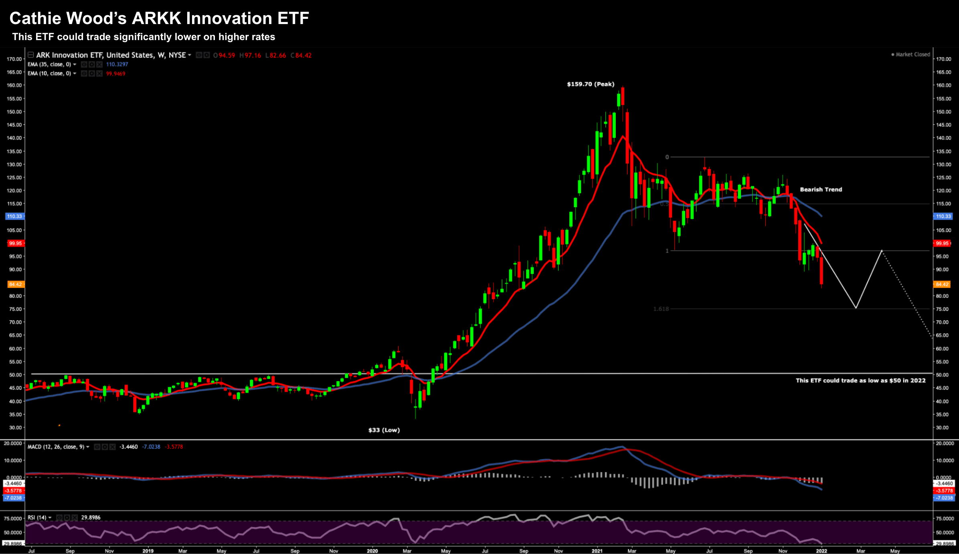Open settings gear for EMA 35 indicator
The width and height of the screenshot is (959, 554).
tap(91, 65)
